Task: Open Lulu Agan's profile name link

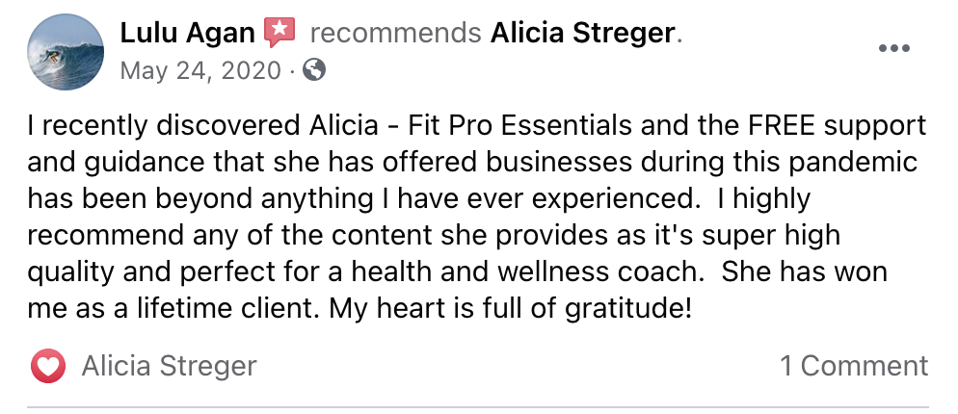Action: coord(187,34)
